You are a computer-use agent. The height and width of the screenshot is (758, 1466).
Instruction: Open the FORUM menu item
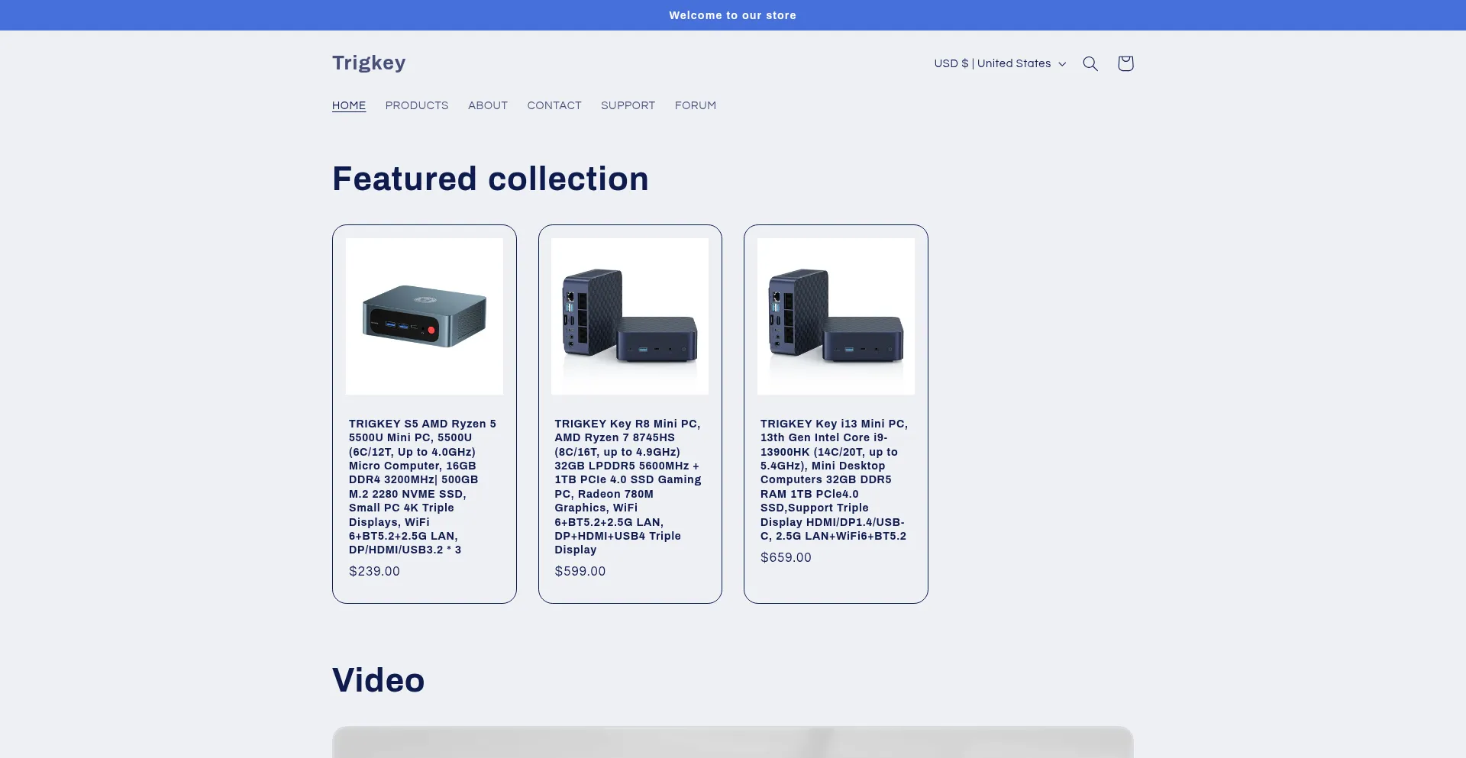(x=696, y=105)
